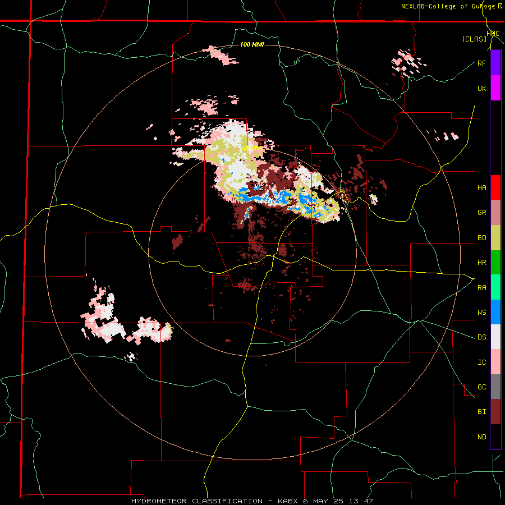Screen dimensions: 505x505
Task: Click the WS blue legend swatch
Action: [495, 312]
